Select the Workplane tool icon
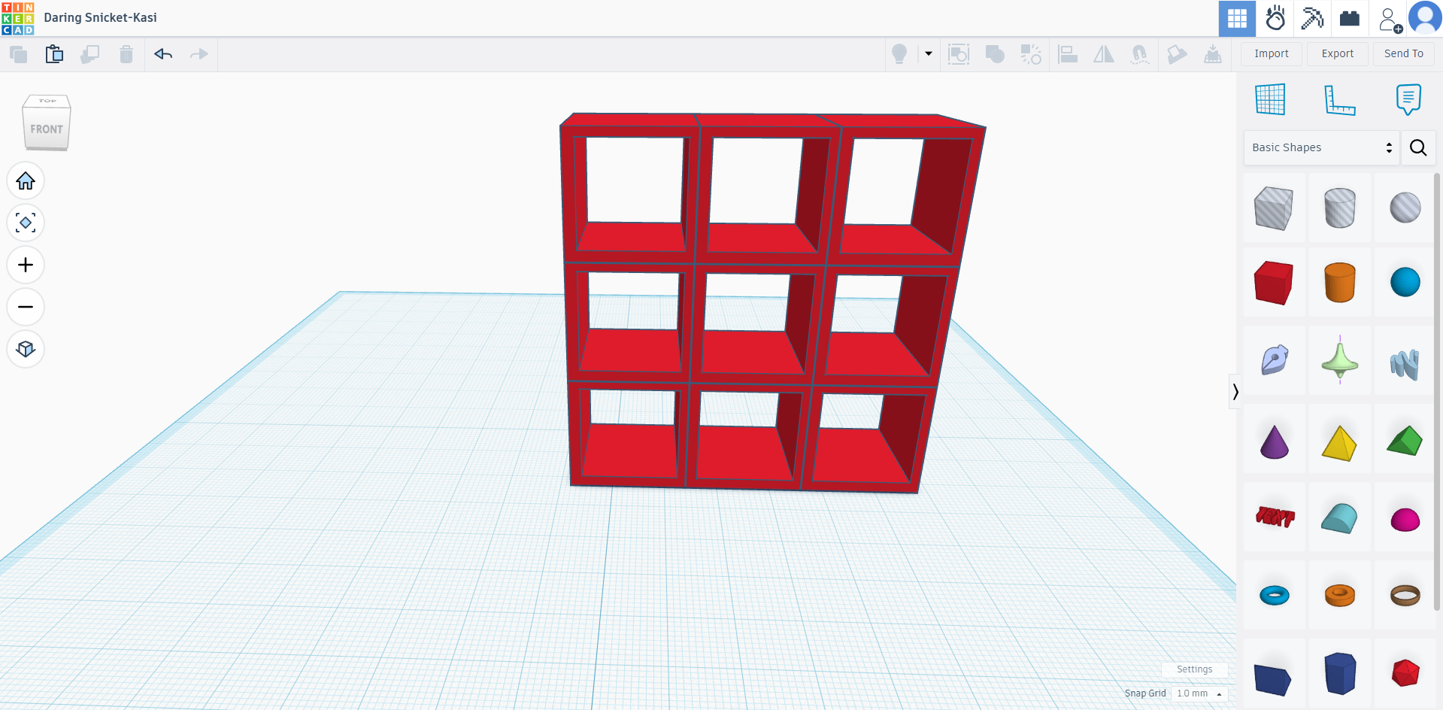This screenshot has width=1443, height=710. (1270, 99)
